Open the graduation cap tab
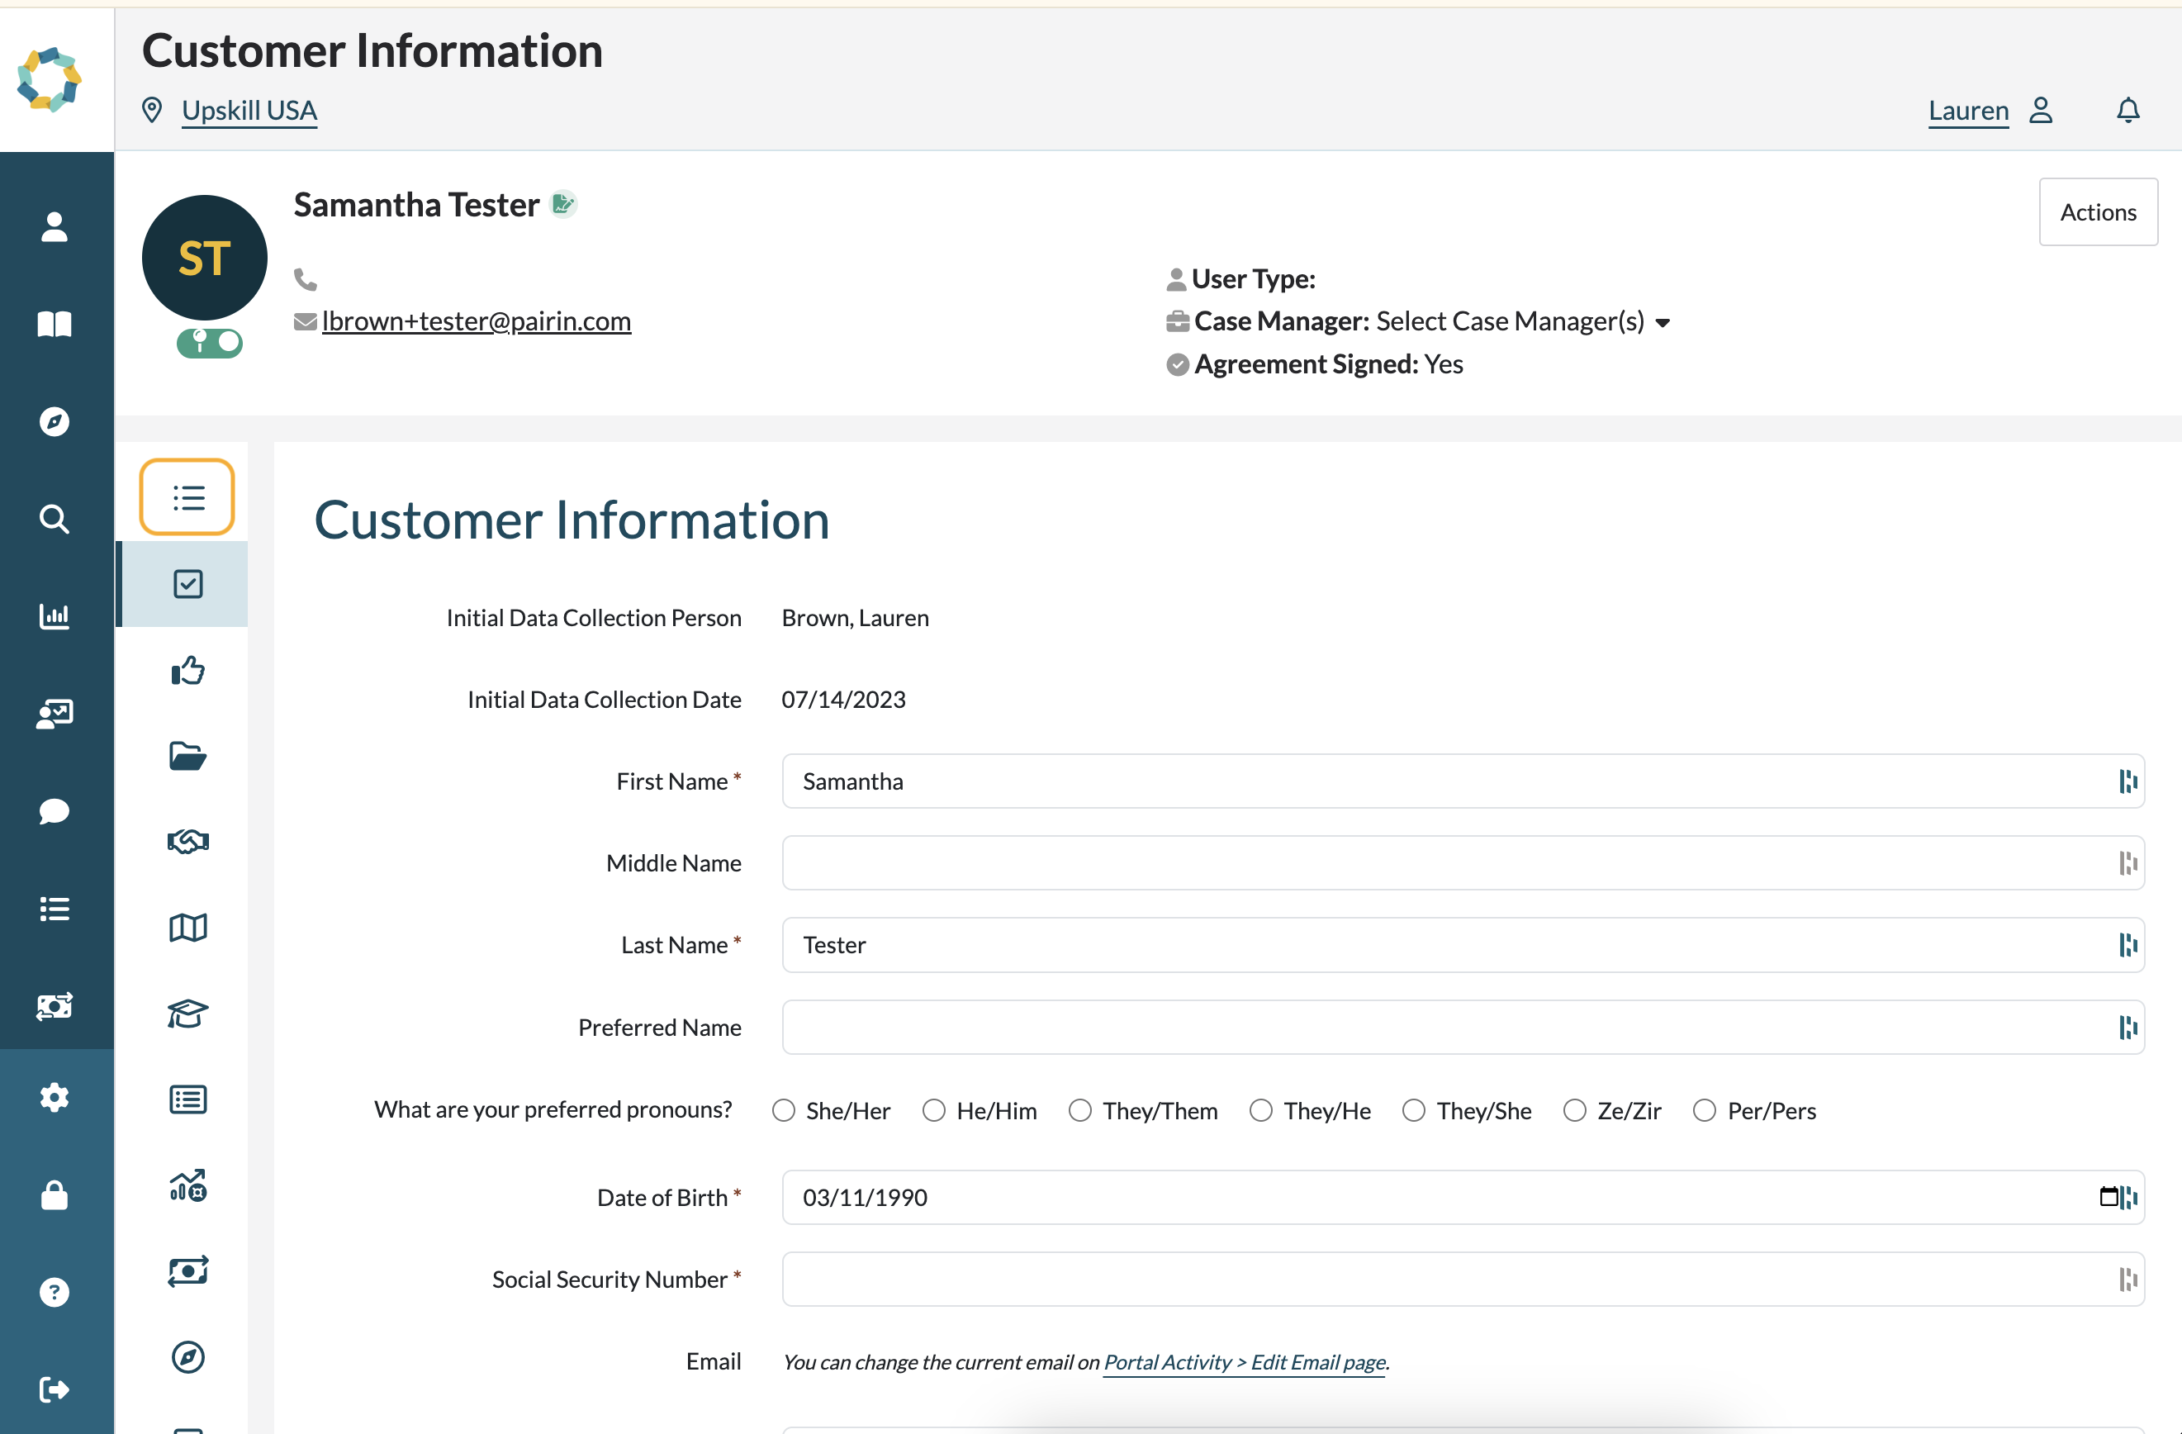Image resolution: width=2182 pixels, height=1434 pixels. tap(187, 1014)
